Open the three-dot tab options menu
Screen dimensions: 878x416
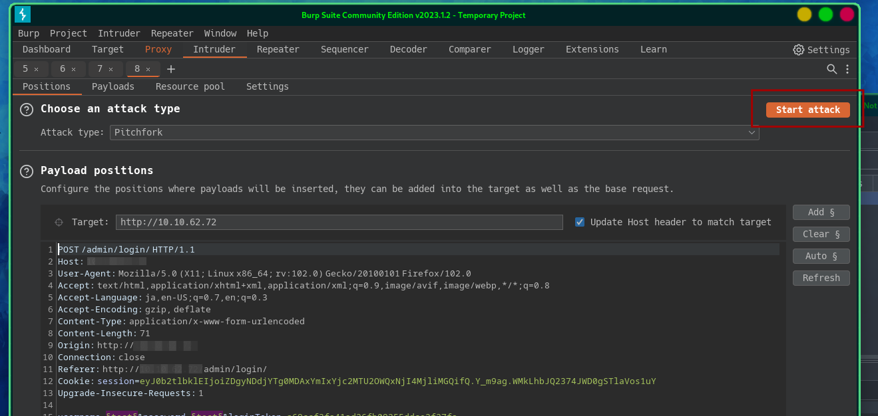847,69
